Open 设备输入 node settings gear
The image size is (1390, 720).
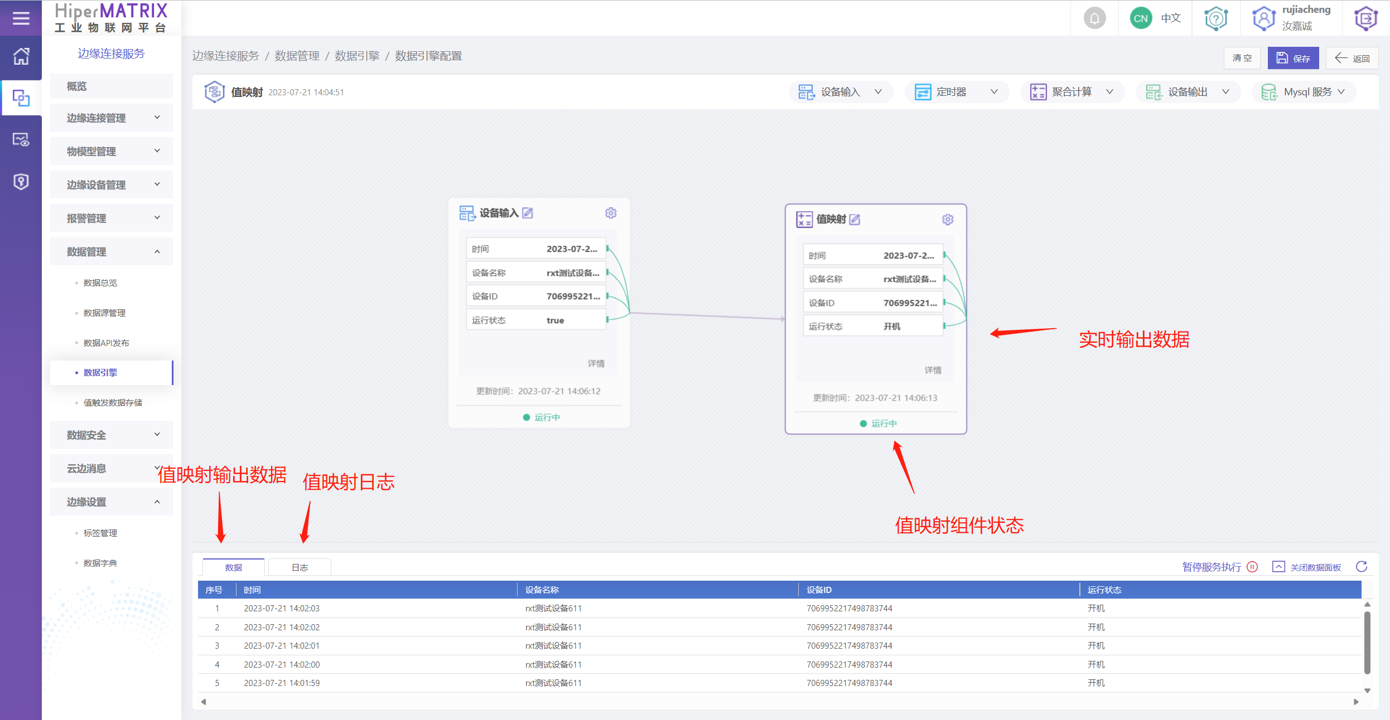[611, 213]
